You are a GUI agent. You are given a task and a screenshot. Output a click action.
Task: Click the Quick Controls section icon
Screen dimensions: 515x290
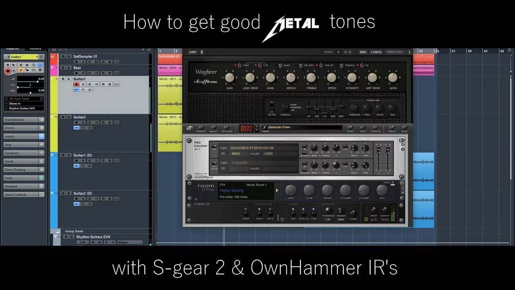[x=41, y=195]
